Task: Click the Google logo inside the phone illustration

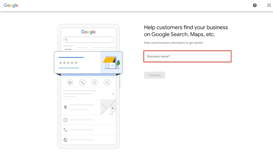Action: tap(89, 32)
